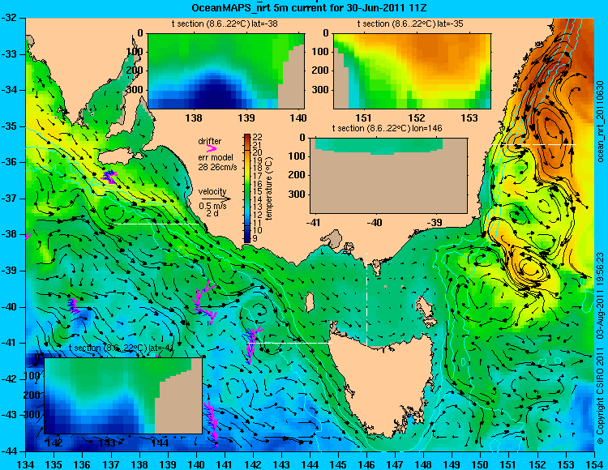The image size is (608, 470).
Task: Open the lon=146 temperature section inset
Action: 388,175
